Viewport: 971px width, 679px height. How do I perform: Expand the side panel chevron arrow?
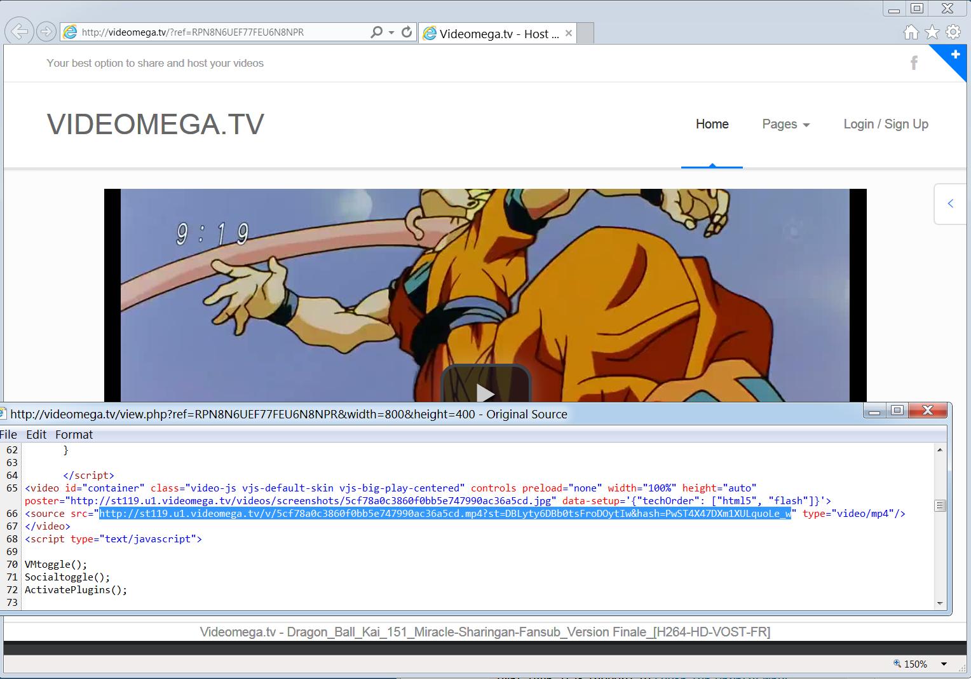pyautogui.click(x=951, y=203)
